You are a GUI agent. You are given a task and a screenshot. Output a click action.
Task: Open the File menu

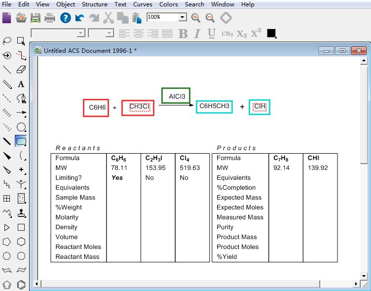click(6, 4)
